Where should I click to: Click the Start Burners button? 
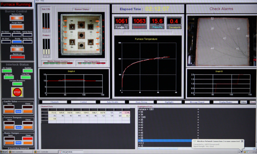[17, 49]
